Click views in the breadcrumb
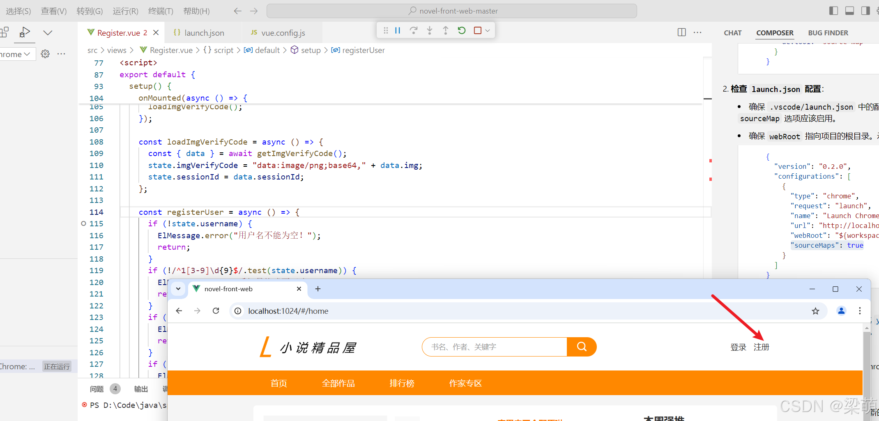 tap(117, 50)
